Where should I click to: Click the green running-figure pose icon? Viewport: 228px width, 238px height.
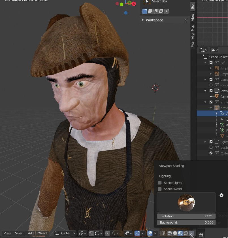[x=222, y=130]
